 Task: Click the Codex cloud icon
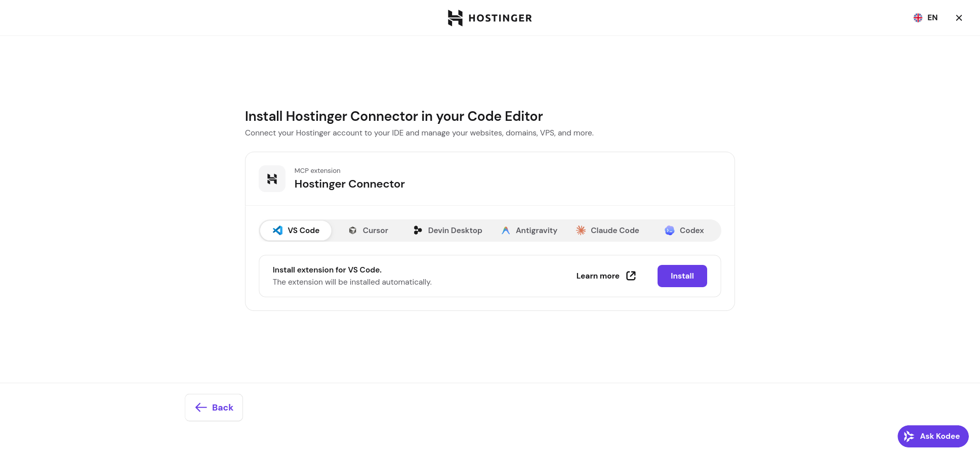tap(669, 231)
